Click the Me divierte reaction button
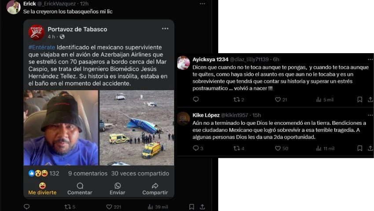The width and height of the screenshot is (374, 211). point(42,189)
